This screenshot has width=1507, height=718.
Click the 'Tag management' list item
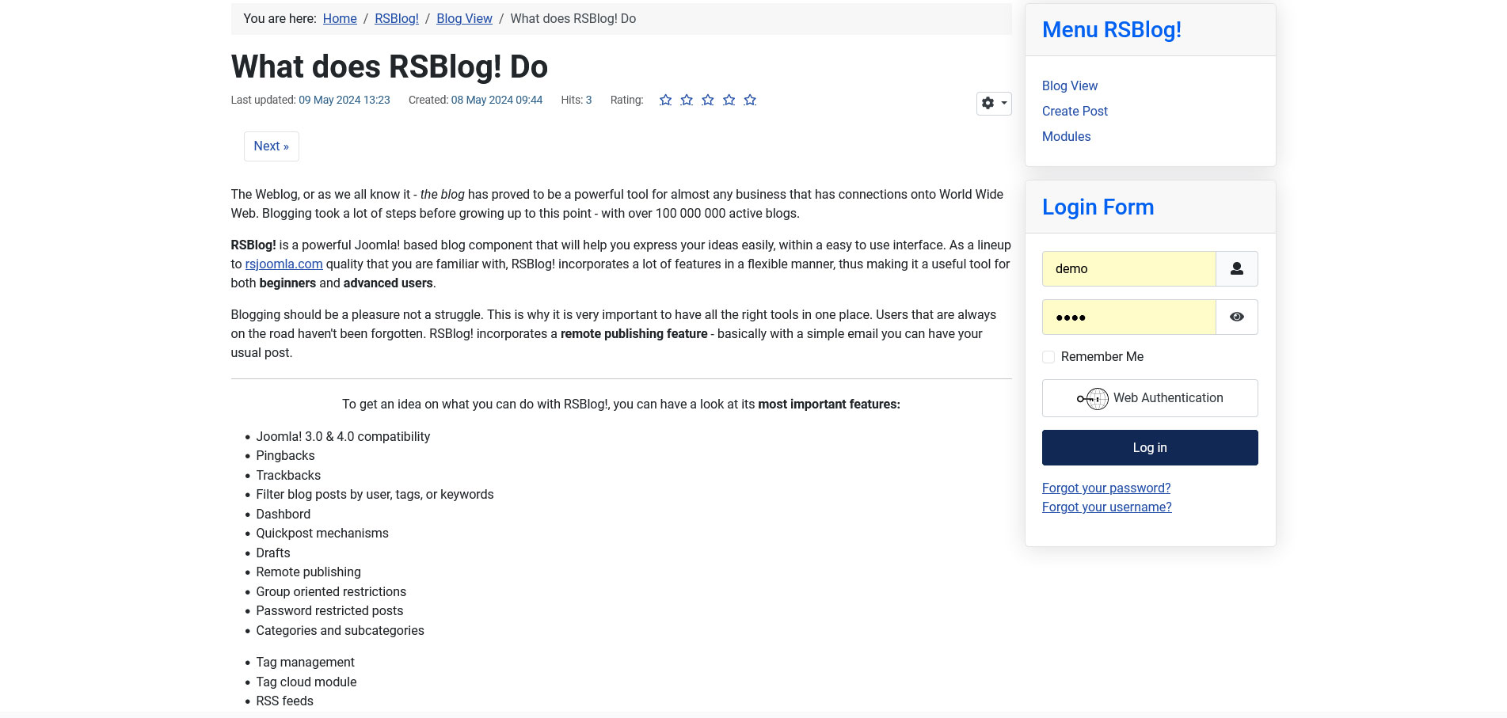(x=305, y=663)
